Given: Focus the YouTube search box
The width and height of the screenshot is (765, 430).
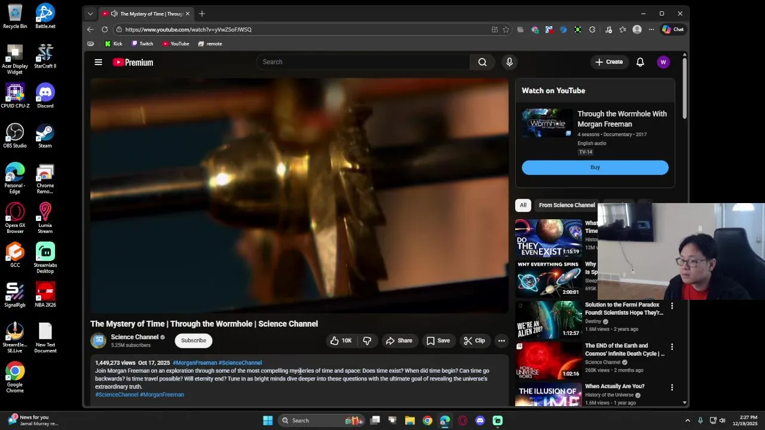Looking at the screenshot, I should tap(363, 62).
